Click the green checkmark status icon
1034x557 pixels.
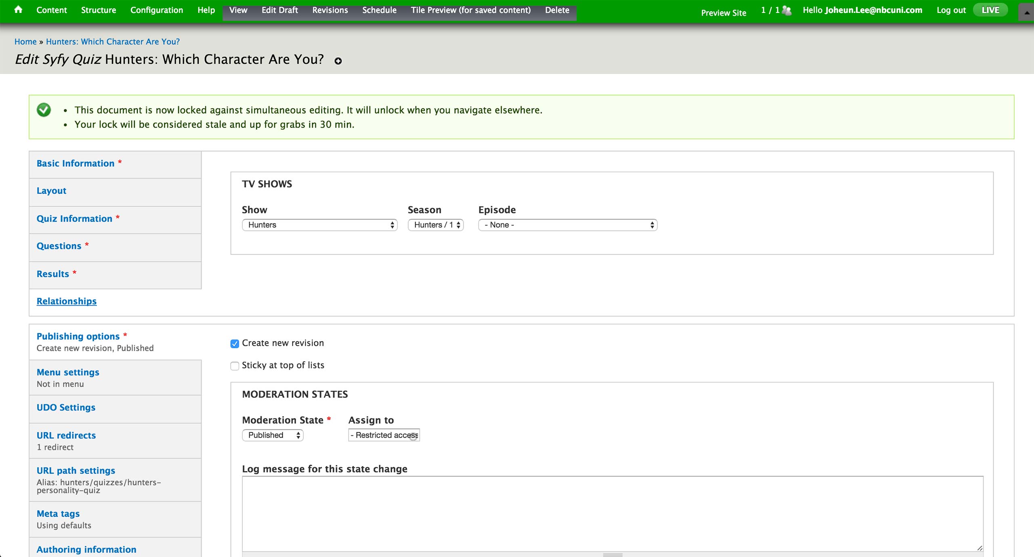pyautogui.click(x=44, y=110)
